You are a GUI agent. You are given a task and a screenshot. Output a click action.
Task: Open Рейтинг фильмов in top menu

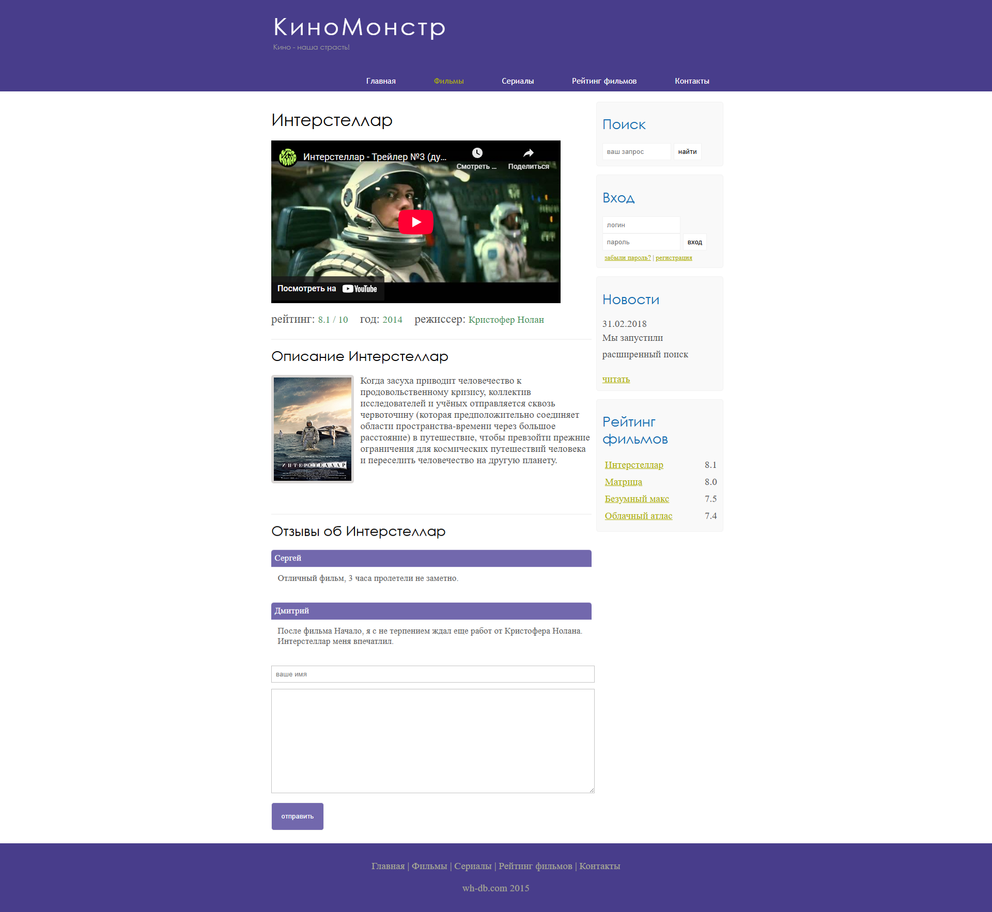[604, 81]
